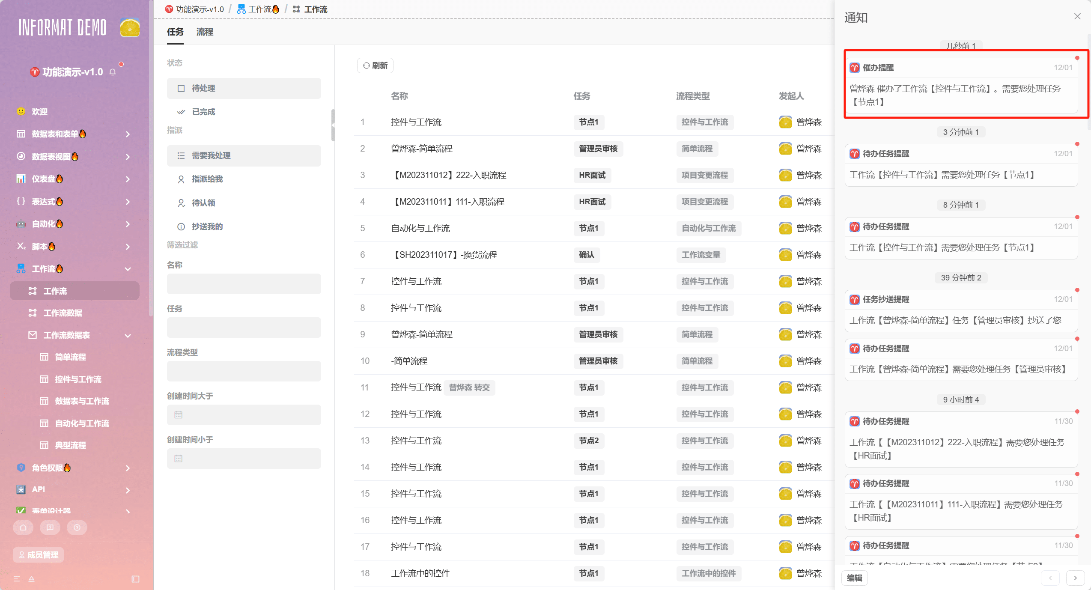Screen dimensions: 1091x590
Task: Click the lemon avatar next to Informat Demo
Action: pyautogui.click(x=130, y=28)
